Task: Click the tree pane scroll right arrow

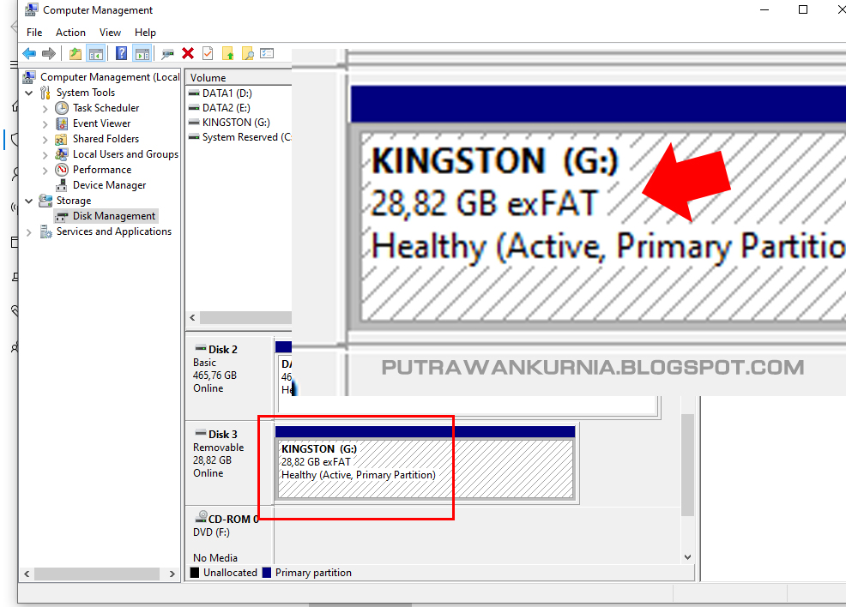Action: pos(172,574)
